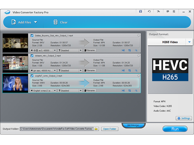This screenshot has height=145, width=194.
Task: Click the clip/trim icon for dolaam_mkv_Output_2
Action: 123,71
